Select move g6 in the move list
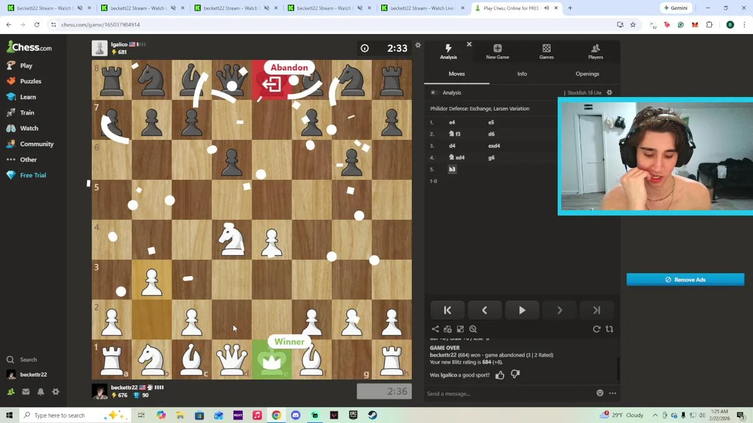The height and width of the screenshot is (423, 753). [x=491, y=157]
